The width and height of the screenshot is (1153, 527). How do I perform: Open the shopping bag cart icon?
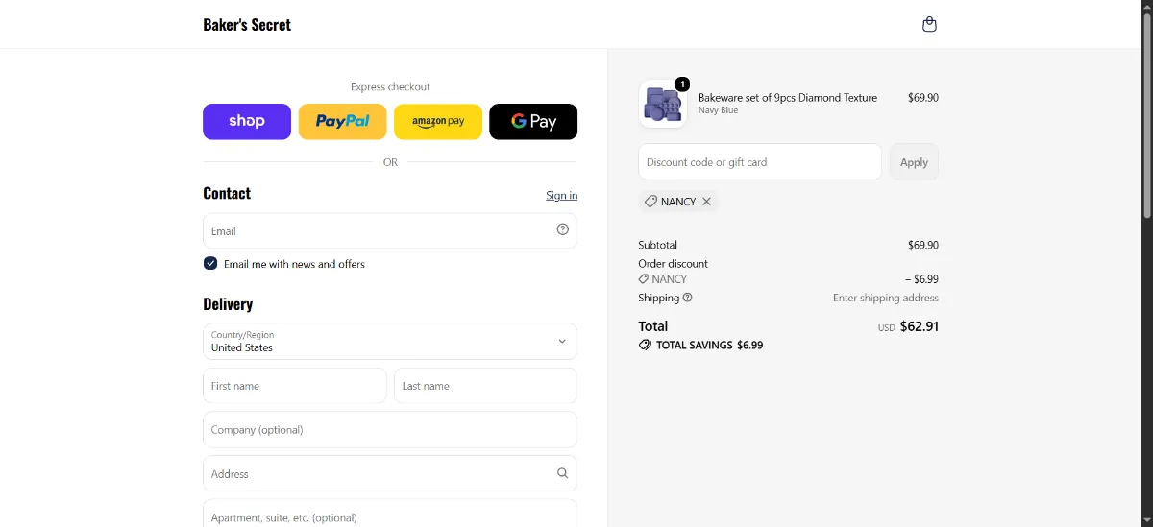(x=929, y=24)
